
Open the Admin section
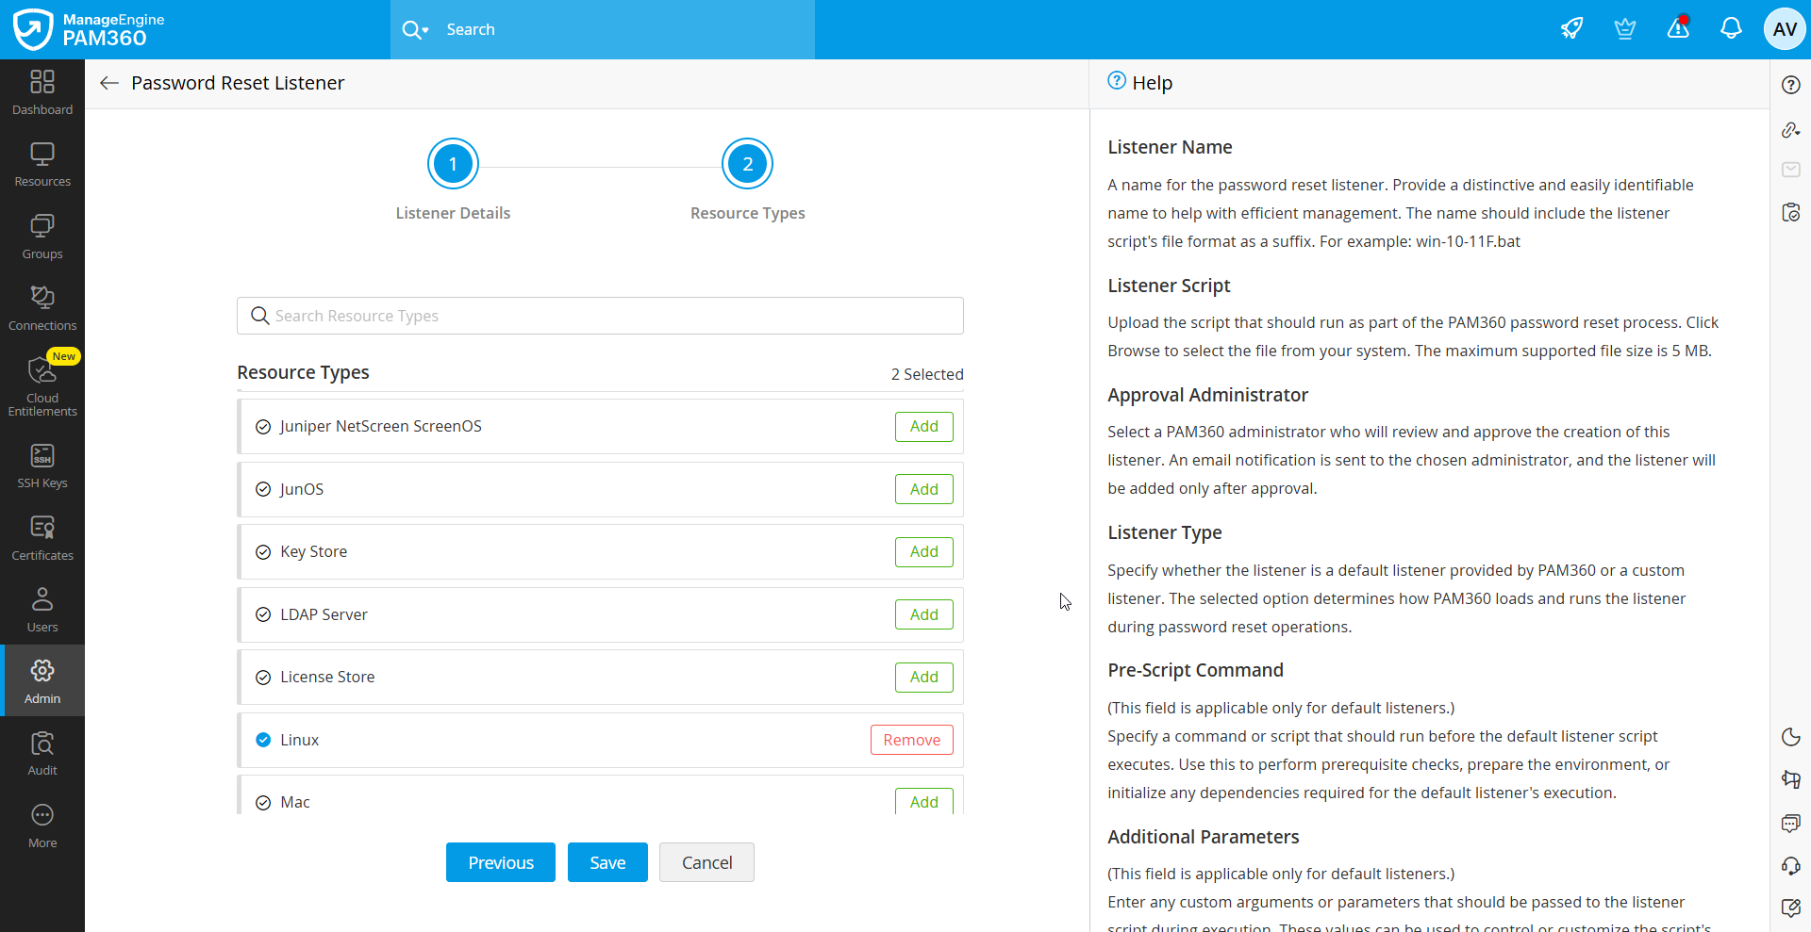(42, 680)
